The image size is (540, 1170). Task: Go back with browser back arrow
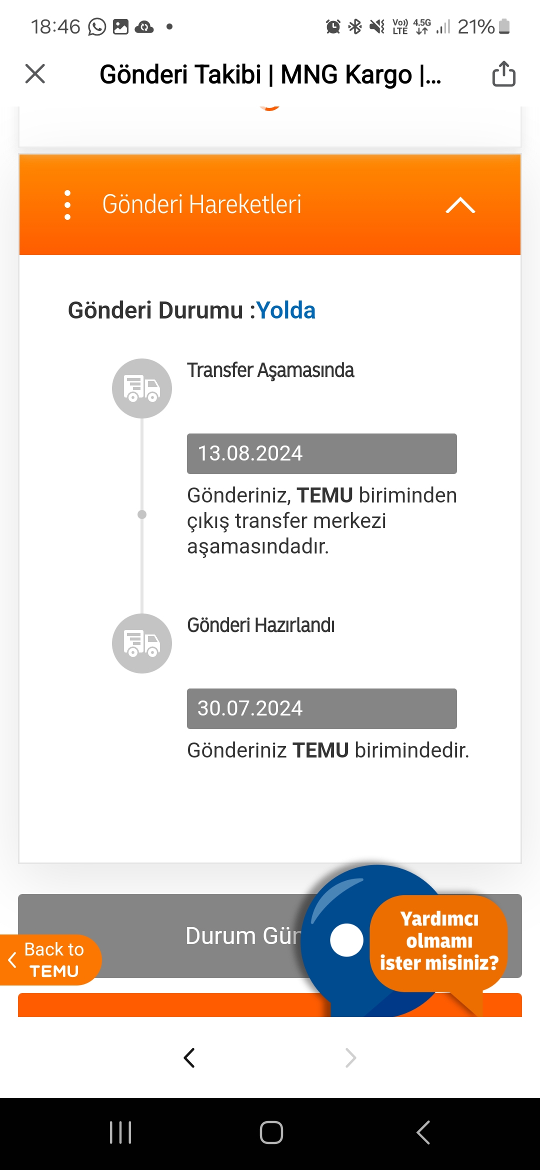[189, 1057]
